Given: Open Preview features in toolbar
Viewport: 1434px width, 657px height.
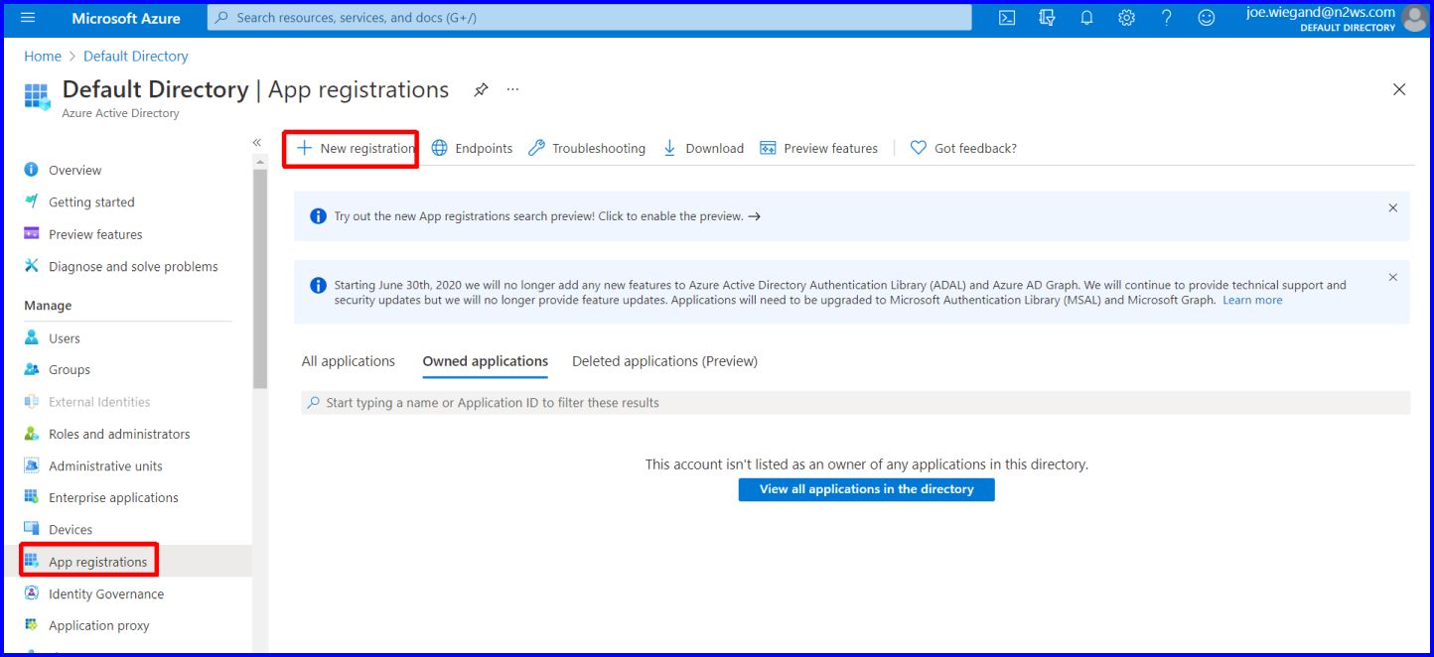Looking at the screenshot, I should coord(818,148).
